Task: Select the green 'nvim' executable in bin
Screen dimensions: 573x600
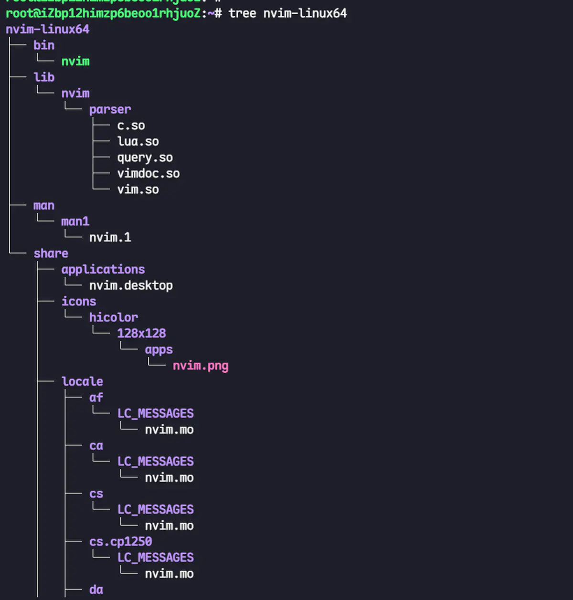Action: click(x=75, y=62)
